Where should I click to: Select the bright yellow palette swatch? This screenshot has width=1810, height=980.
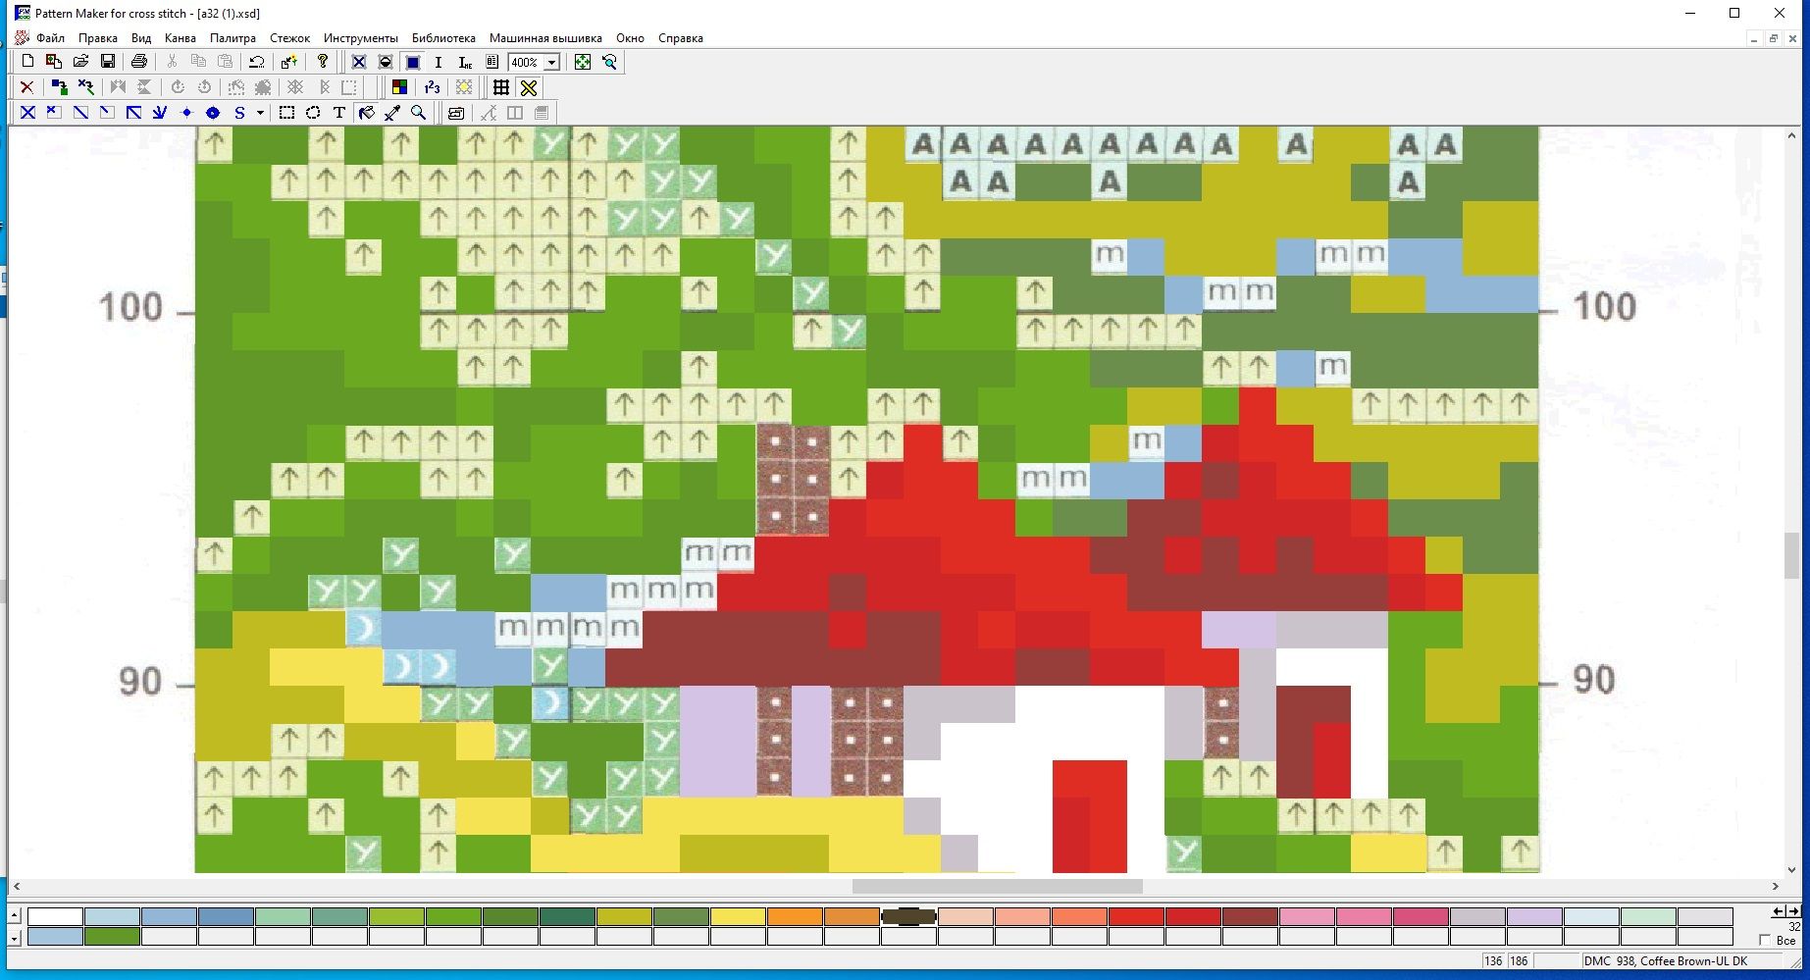pyautogui.click(x=738, y=916)
